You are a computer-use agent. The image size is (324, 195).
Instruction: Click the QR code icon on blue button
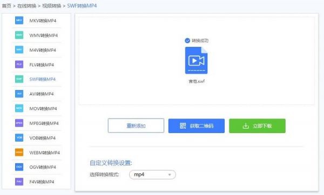coord(183,126)
